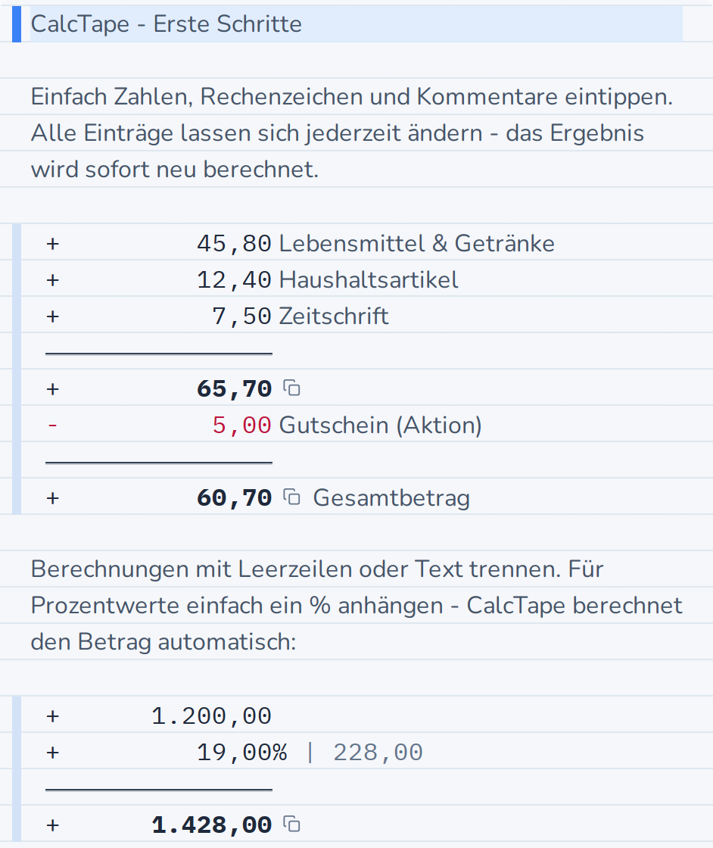
Task: Click the Gesamtbetrag comment text
Action: [x=391, y=497]
